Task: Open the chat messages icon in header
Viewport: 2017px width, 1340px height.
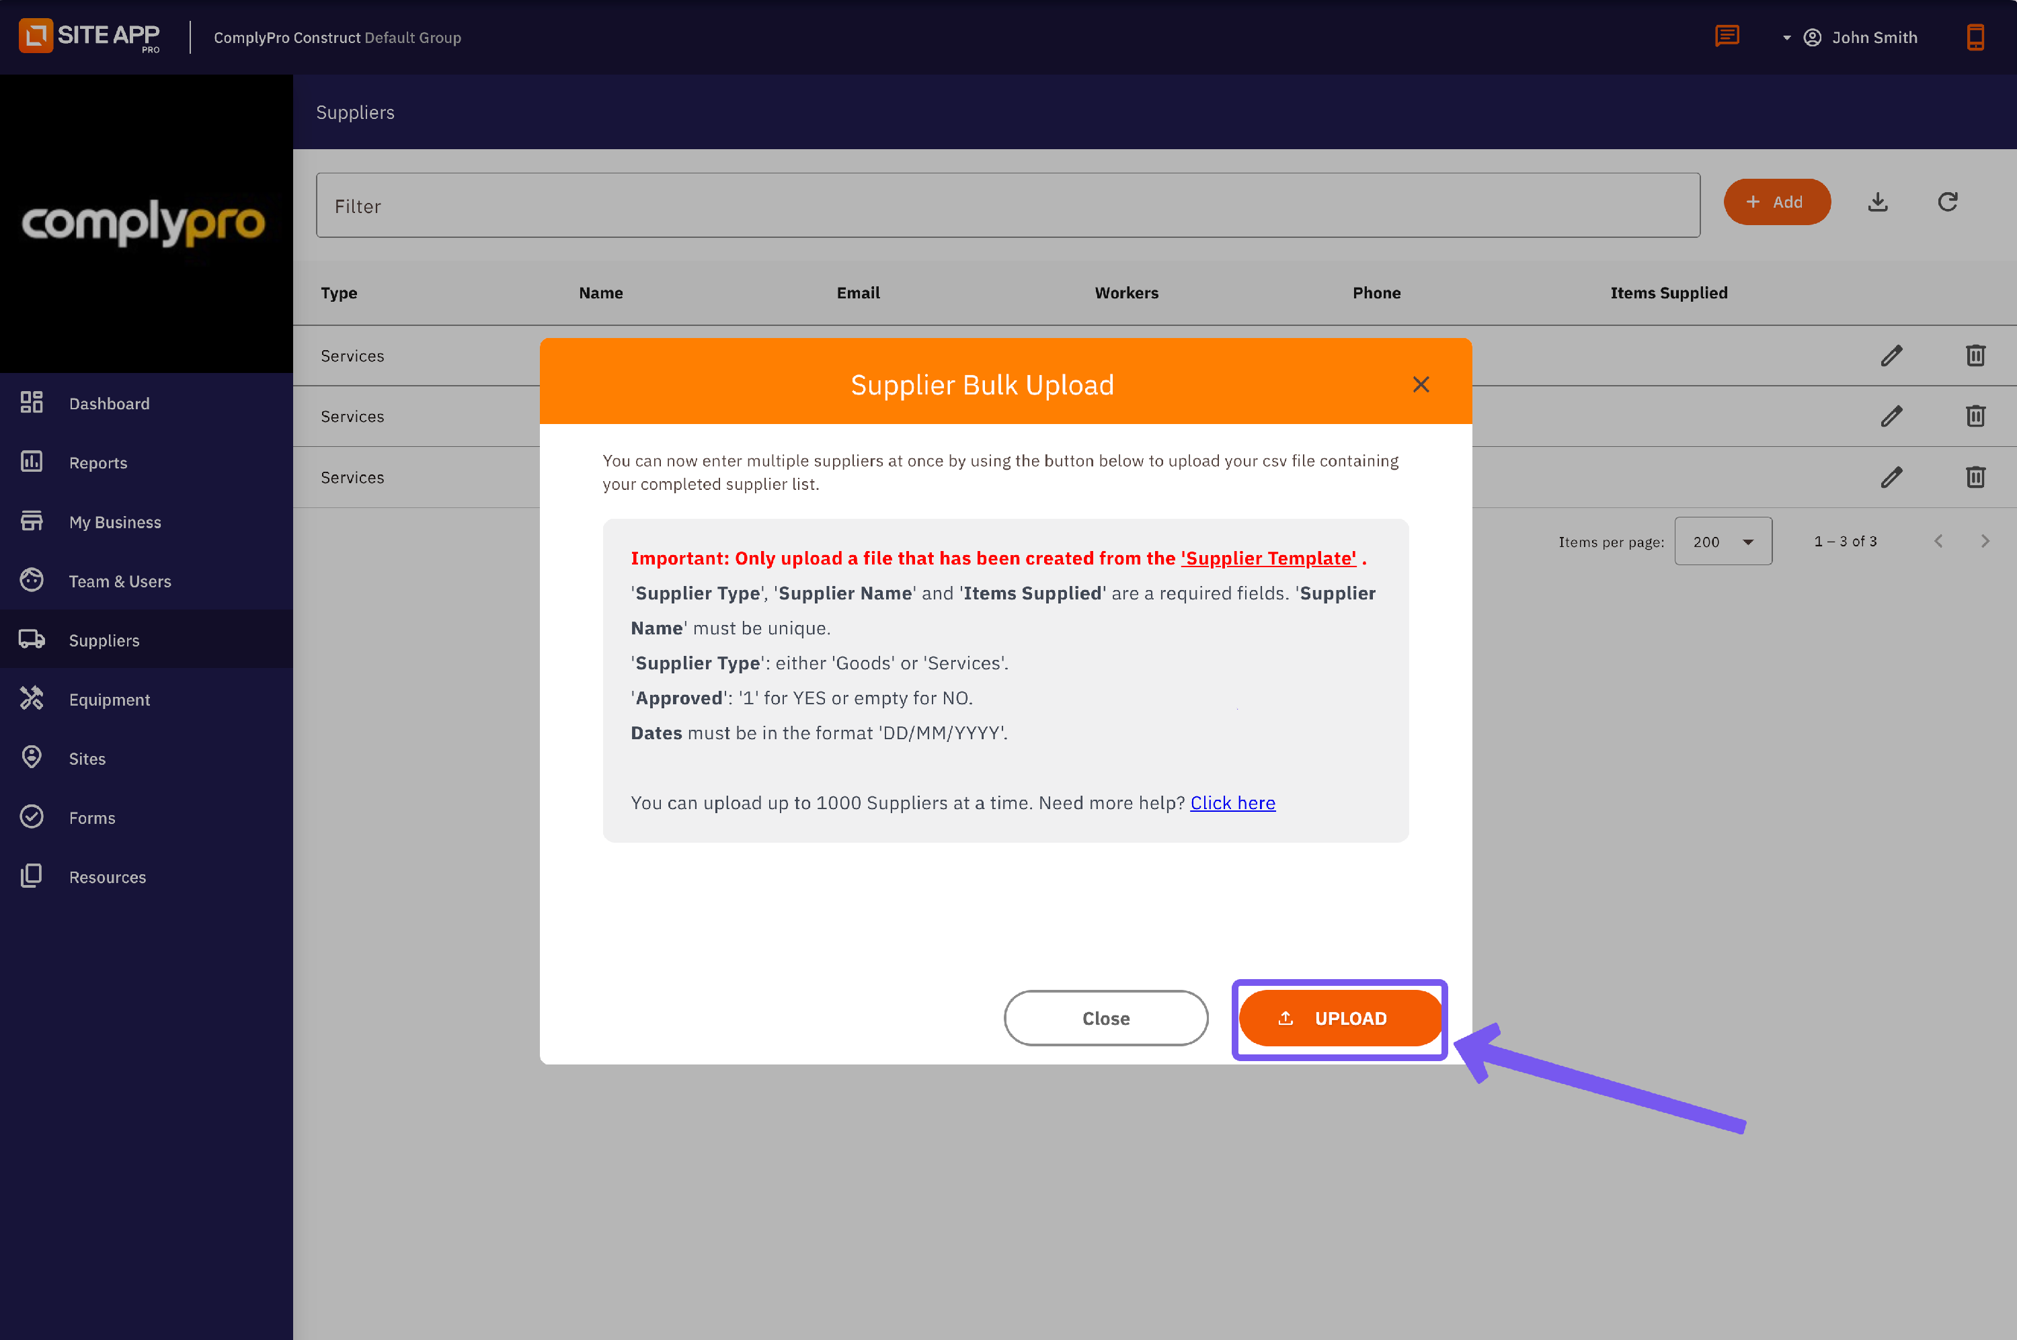Action: [x=1727, y=37]
